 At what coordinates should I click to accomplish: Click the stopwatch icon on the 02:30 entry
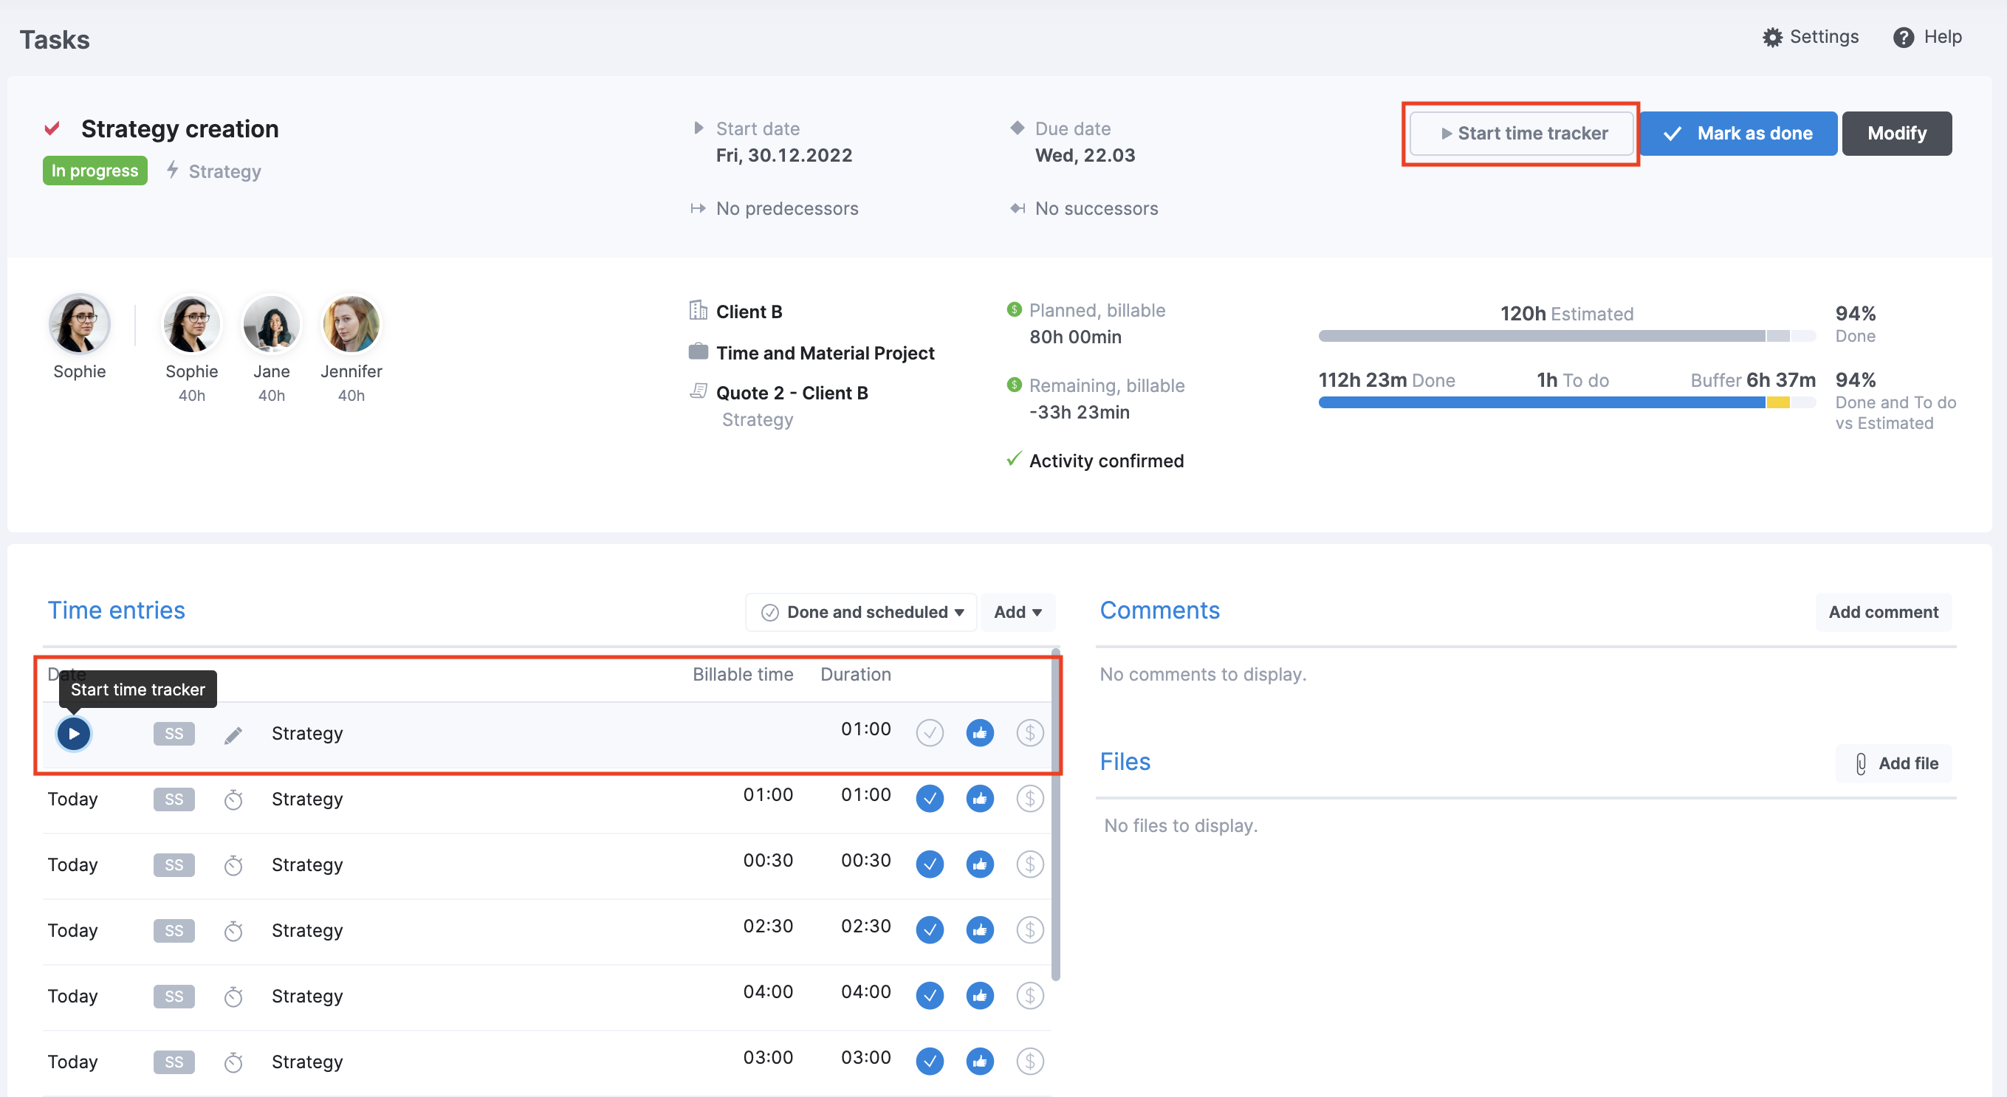point(233,930)
